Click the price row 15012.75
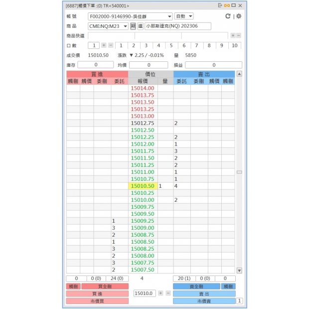The height and width of the screenshot is (309, 309). (143, 123)
